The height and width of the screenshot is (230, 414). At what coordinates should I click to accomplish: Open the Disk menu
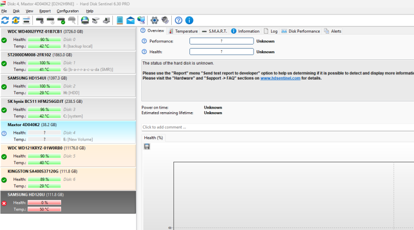[17, 11]
